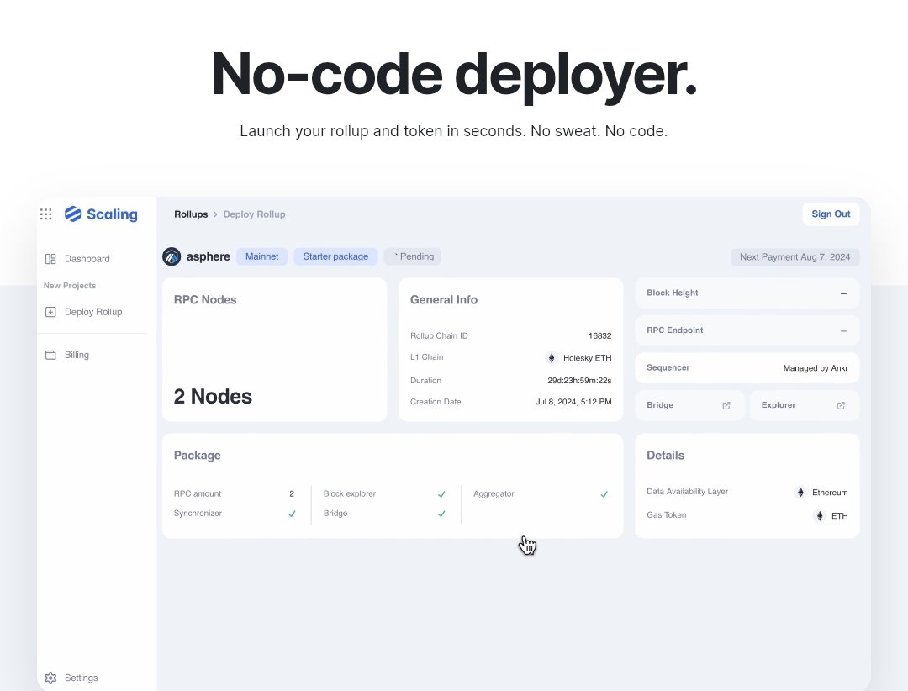Click the New Projects section label
This screenshot has width=908, height=691.
point(70,286)
